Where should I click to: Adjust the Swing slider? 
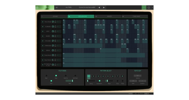click(91, 81)
